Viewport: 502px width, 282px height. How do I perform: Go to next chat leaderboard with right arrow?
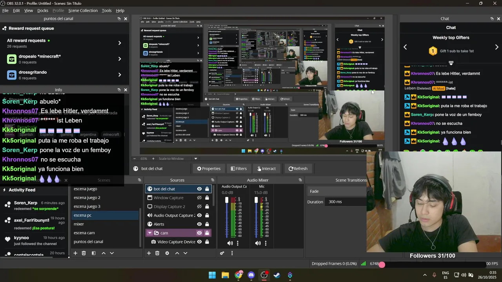coord(497,47)
